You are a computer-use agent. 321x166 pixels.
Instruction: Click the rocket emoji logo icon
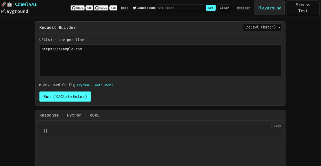[4, 4]
